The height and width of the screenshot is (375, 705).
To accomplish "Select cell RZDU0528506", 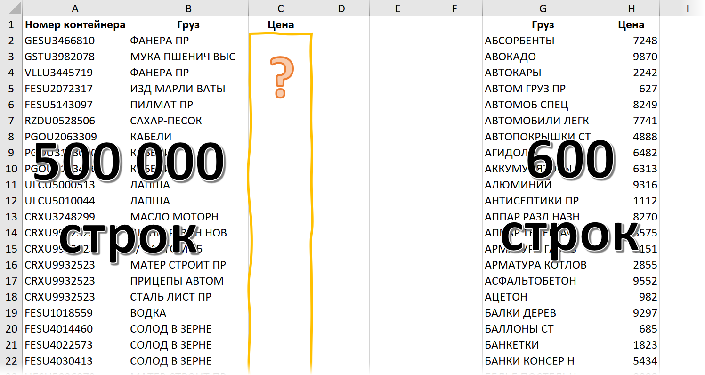I will click(x=75, y=121).
